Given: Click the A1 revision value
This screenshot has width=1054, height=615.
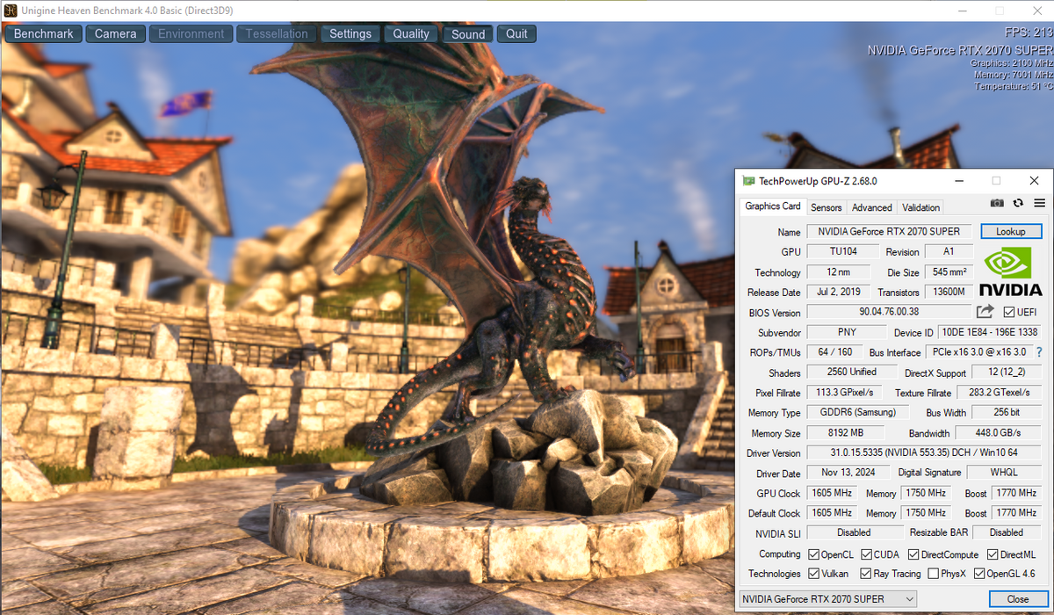Looking at the screenshot, I should click(x=948, y=251).
